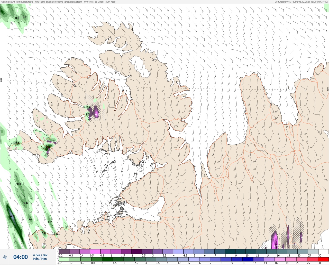Pick the bright magenta-pink snow legend swatch

click(x=95, y=251)
